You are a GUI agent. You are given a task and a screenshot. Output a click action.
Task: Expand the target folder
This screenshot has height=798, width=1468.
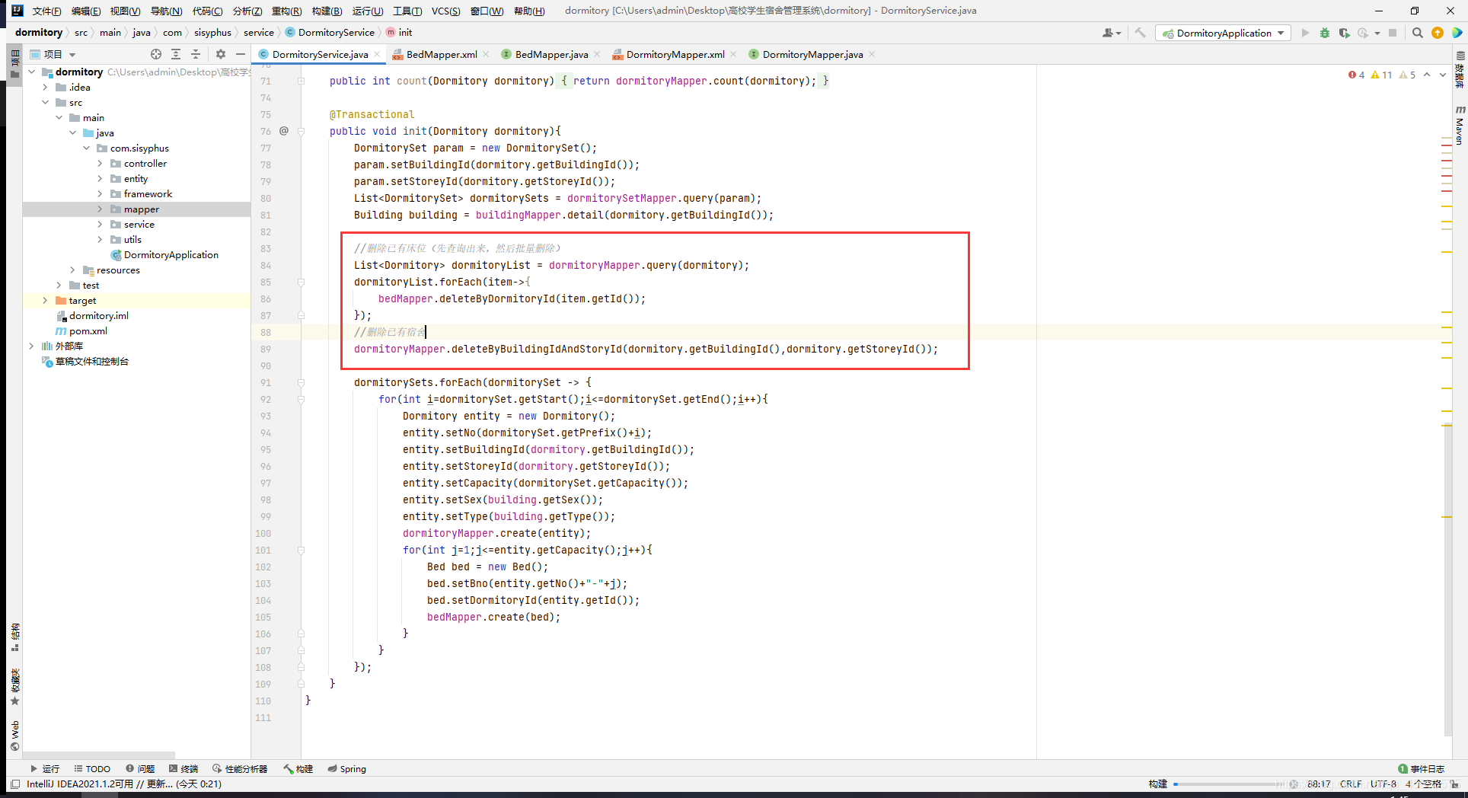pyautogui.click(x=45, y=300)
